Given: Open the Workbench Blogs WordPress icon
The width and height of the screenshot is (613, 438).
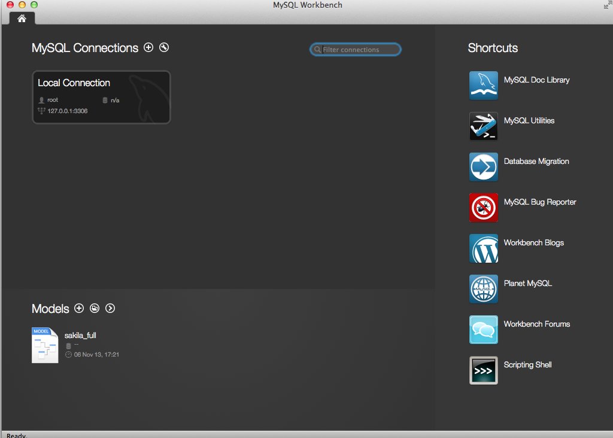Looking at the screenshot, I should coord(483,248).
